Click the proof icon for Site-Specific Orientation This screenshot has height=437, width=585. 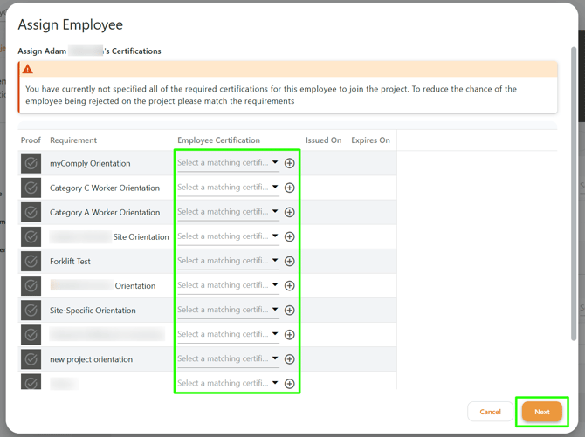click(31, 310)
